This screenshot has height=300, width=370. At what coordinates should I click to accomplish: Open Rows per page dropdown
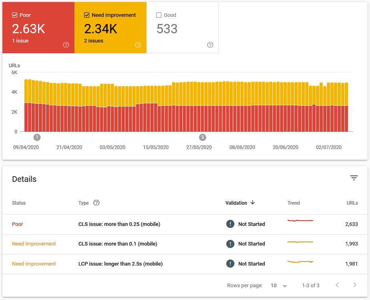(x=279, y=286)
